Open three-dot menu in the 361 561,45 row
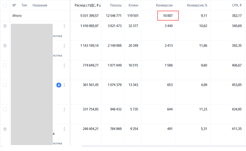This screenshot has height=151, width=246. (64, 85)
